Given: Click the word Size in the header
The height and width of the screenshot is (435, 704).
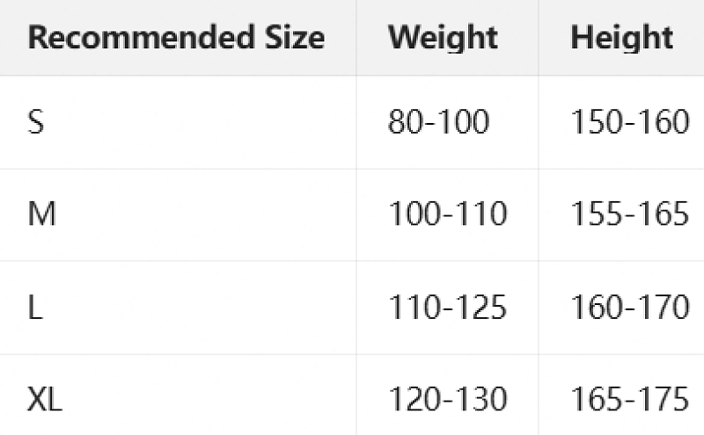Looking at the screenshot, I should [295, 38].
